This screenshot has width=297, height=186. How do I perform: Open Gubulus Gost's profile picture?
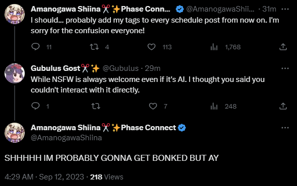click(15, 73)
